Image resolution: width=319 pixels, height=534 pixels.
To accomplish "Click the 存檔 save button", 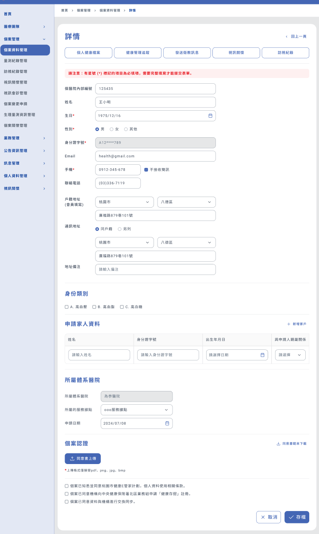I will pyautogui.click(x=296, y=517).
